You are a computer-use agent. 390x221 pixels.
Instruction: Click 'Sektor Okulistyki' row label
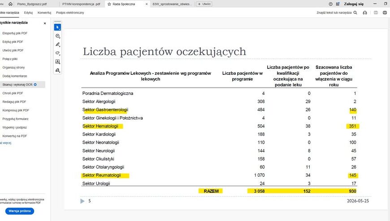coord(98,159)
